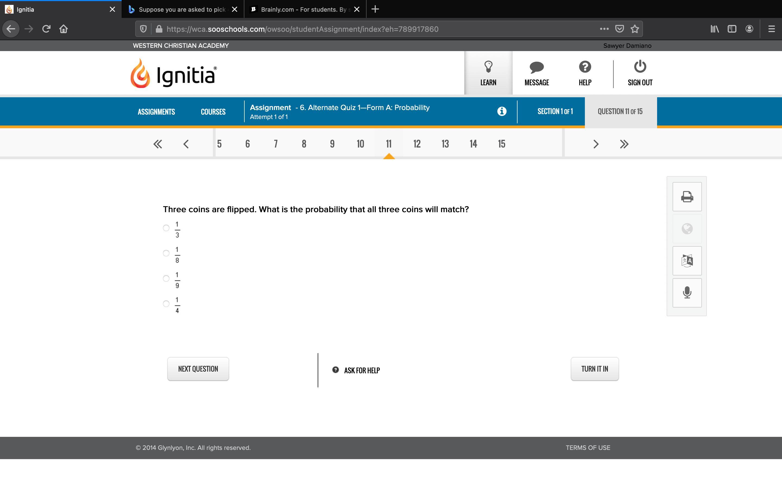
Task: Select the 1/3 answer option
Action: [166, 228]
